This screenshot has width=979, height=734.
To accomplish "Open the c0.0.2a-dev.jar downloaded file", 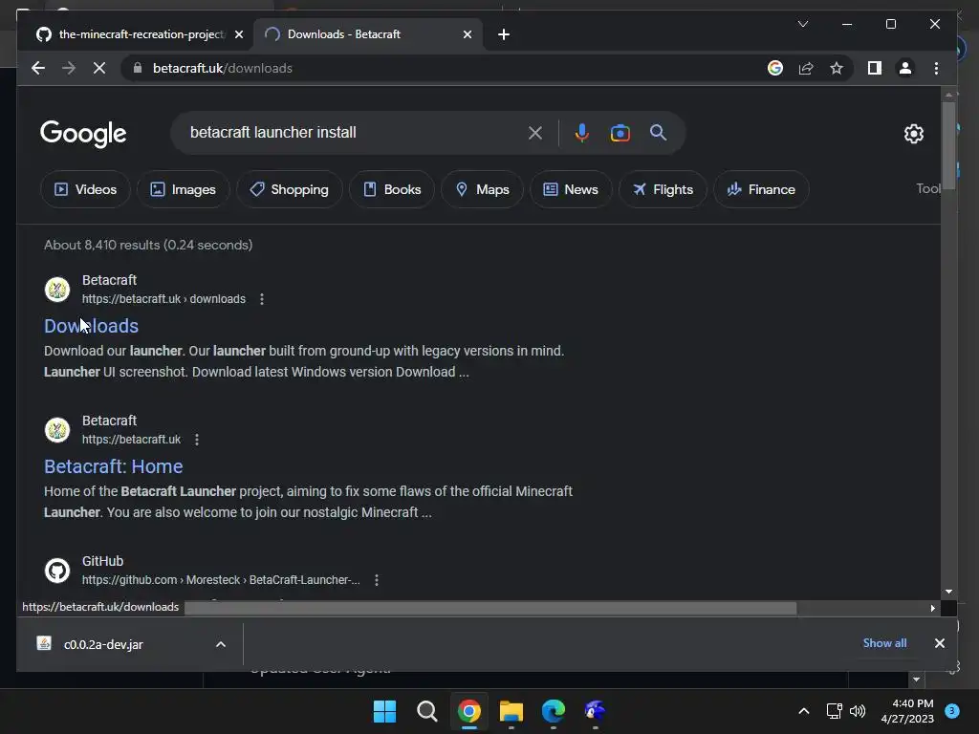I will tap(103, 644).
